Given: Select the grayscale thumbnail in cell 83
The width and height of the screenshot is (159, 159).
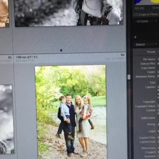Looking at the screenshot, I should (x=7, y=119).
